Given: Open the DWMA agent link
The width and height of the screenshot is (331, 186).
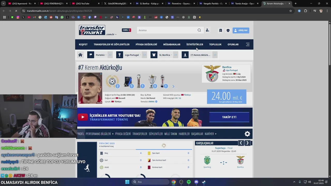Looking at the screenshot, I should pos(151,102).
